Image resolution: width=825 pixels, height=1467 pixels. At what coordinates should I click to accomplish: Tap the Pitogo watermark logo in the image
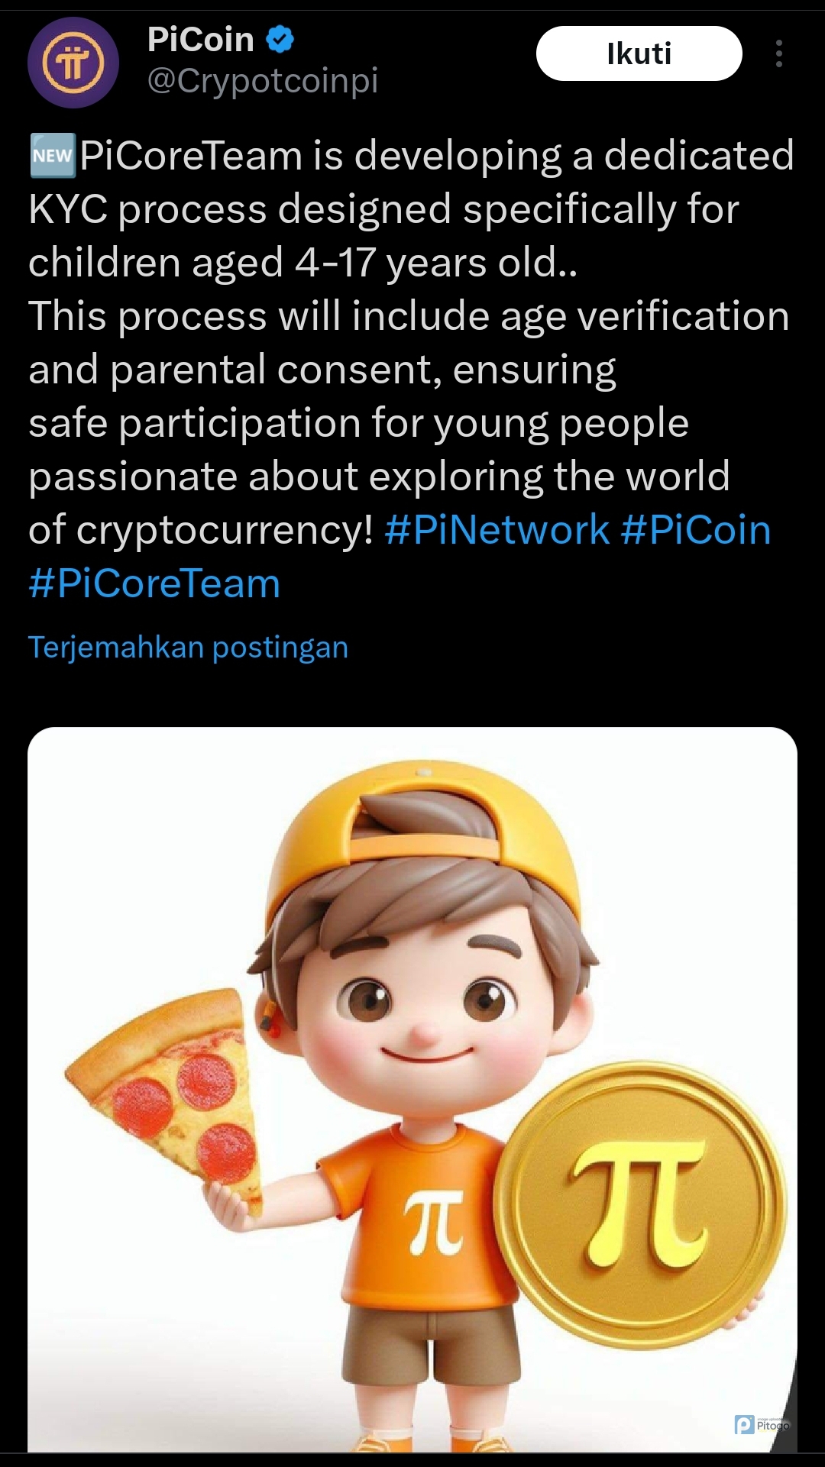pos(762,1424)
